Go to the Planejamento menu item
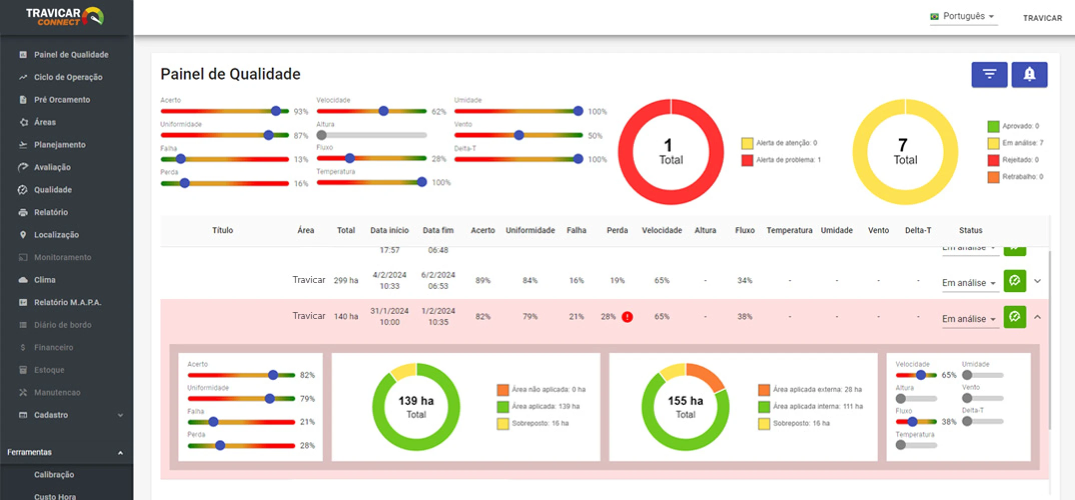 60,144
